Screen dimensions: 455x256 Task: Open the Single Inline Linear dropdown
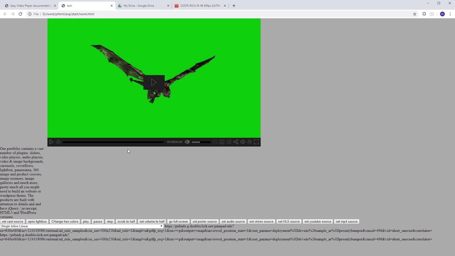(x=82, y=226)
